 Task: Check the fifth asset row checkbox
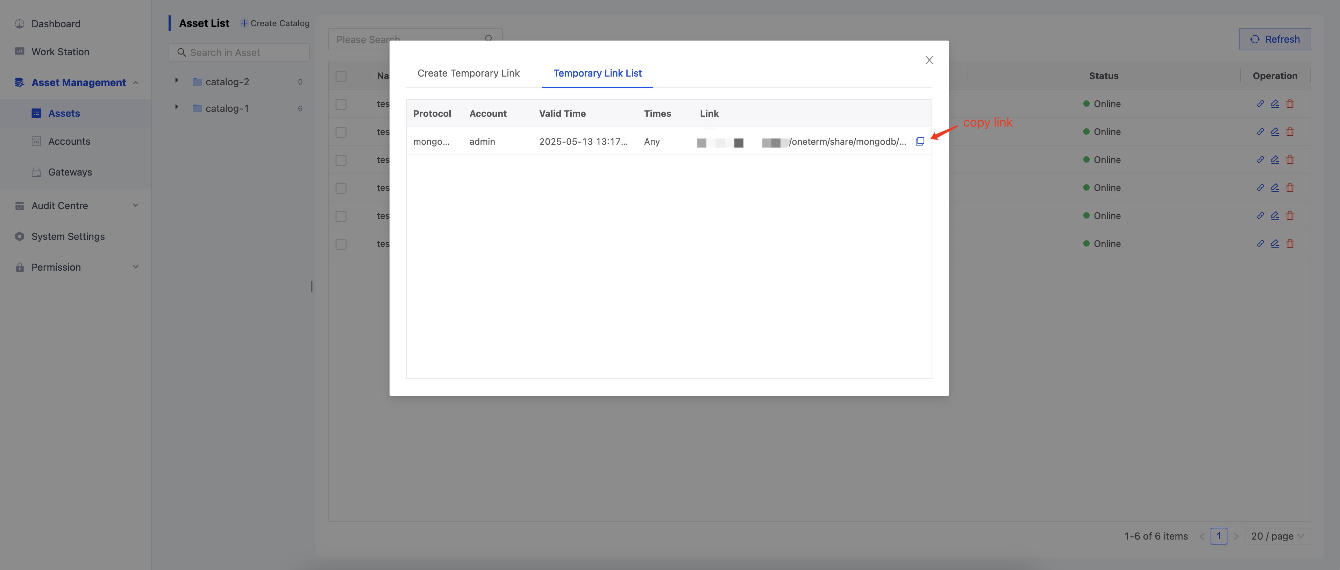coord(341,216)
